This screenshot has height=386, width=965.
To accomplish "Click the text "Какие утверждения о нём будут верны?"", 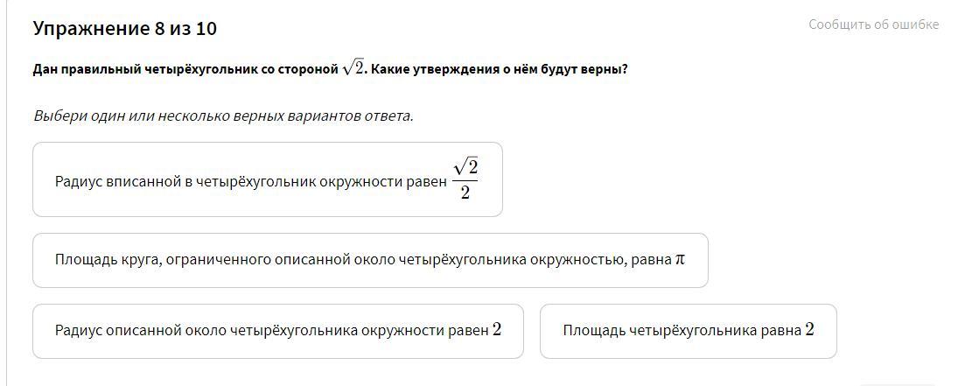I will 499,70.
